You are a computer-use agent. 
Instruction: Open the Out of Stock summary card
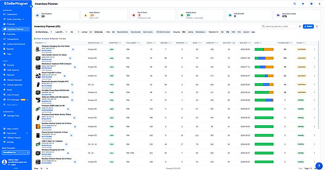153,15
